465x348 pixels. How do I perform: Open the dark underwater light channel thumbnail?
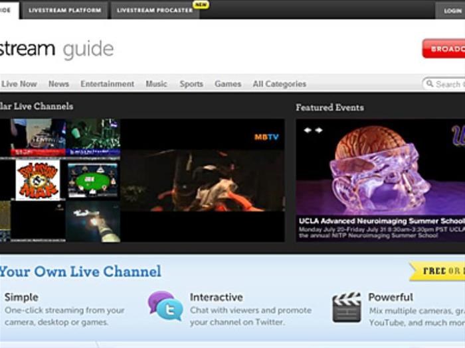pos(93,221)
